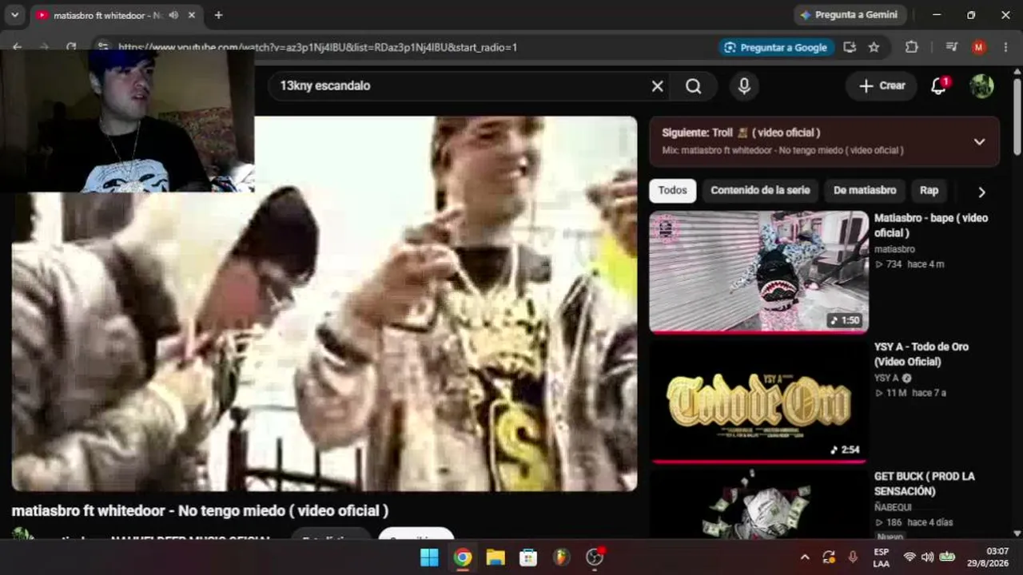The width and height of the screenshot is (1023, 575).
Task: Run the YouTube search with magnifier button
Action: pyautogui.click(x=693, y=86)
